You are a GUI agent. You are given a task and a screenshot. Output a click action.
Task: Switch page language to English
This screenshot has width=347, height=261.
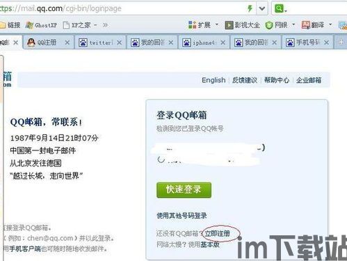click(213, 80)
